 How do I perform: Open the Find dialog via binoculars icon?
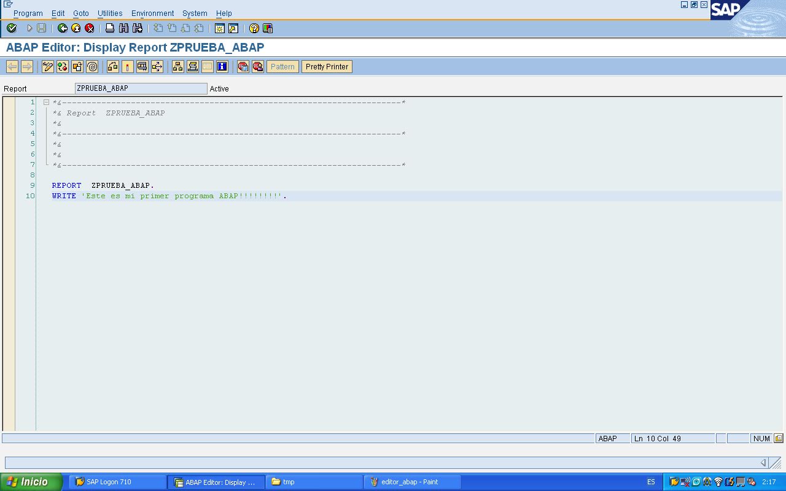tap(123, 28)
